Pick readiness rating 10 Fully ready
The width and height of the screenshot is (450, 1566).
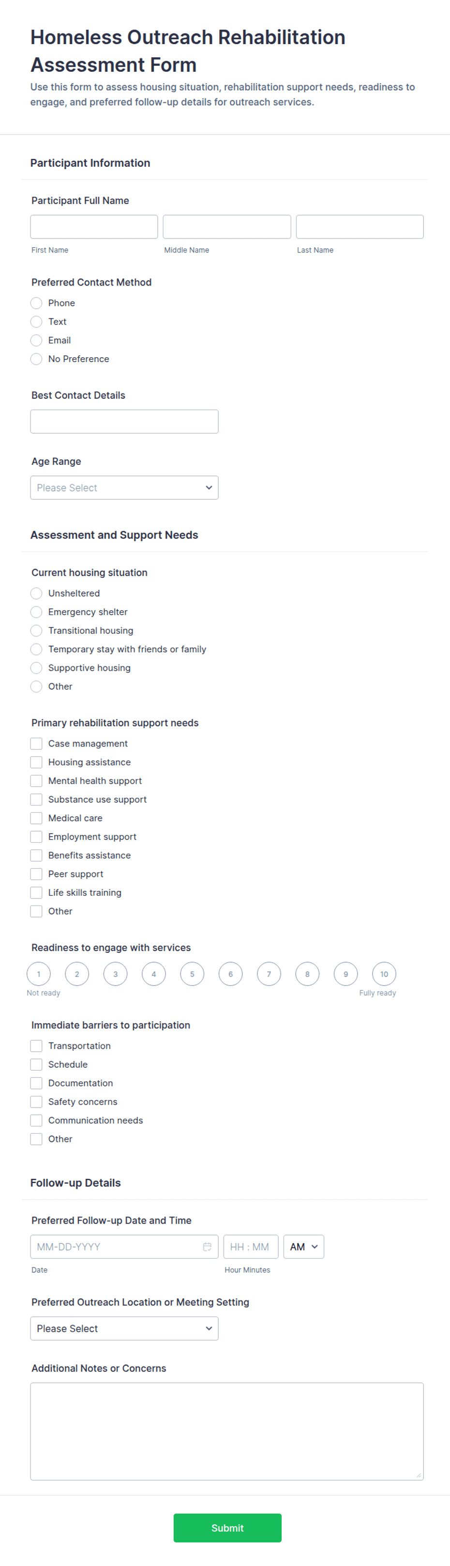click(x=384, y=973)
